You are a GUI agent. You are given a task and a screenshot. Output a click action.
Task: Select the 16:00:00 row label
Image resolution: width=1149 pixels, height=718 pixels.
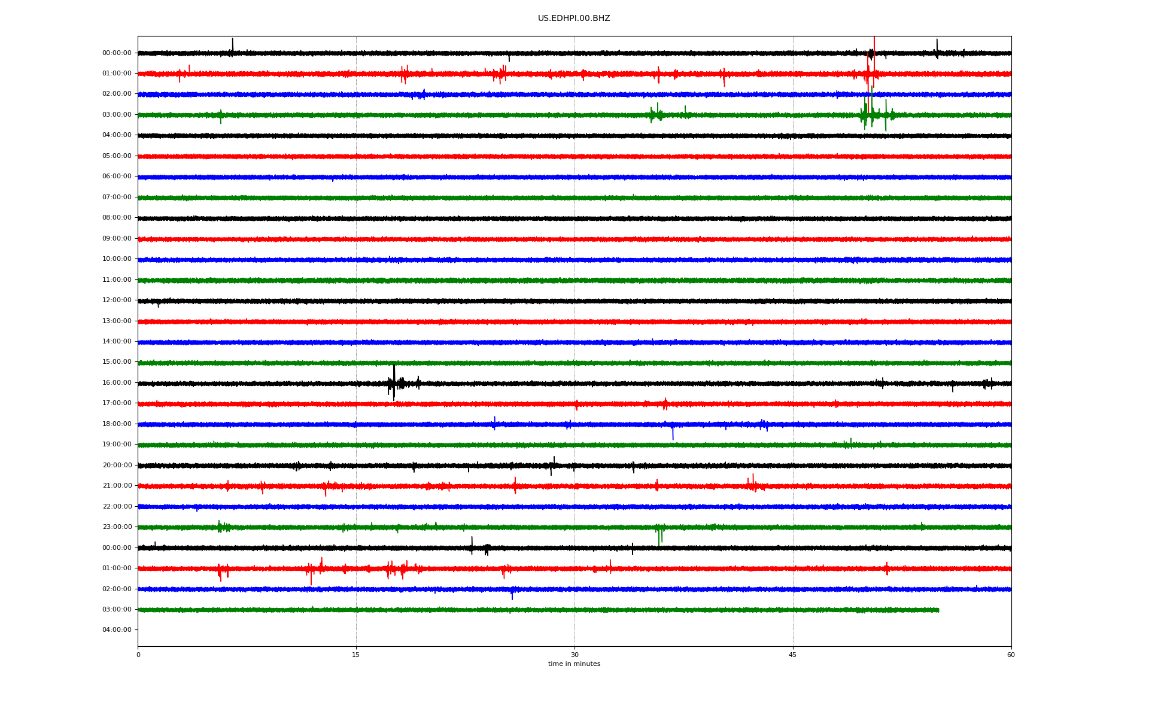tap(117, 382)
